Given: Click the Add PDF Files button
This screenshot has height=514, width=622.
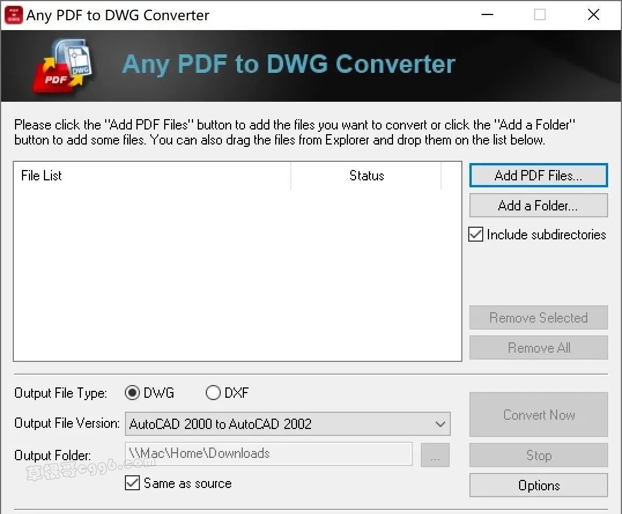Looking at the screenshot, I should pos(538,175).
